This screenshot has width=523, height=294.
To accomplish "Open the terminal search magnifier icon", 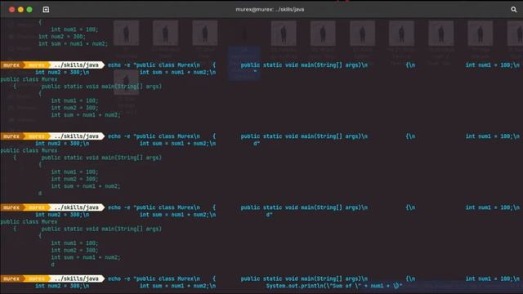I will click(514, 9).
